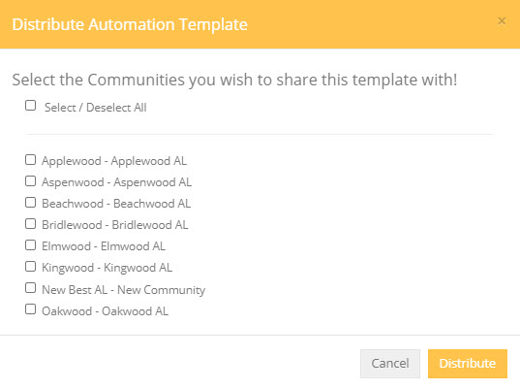Image resolution: width=520 pixels, height=389 pixels.
Task: Click the 'Distribute Automation Template' dialog title
Action: point(130,24)
